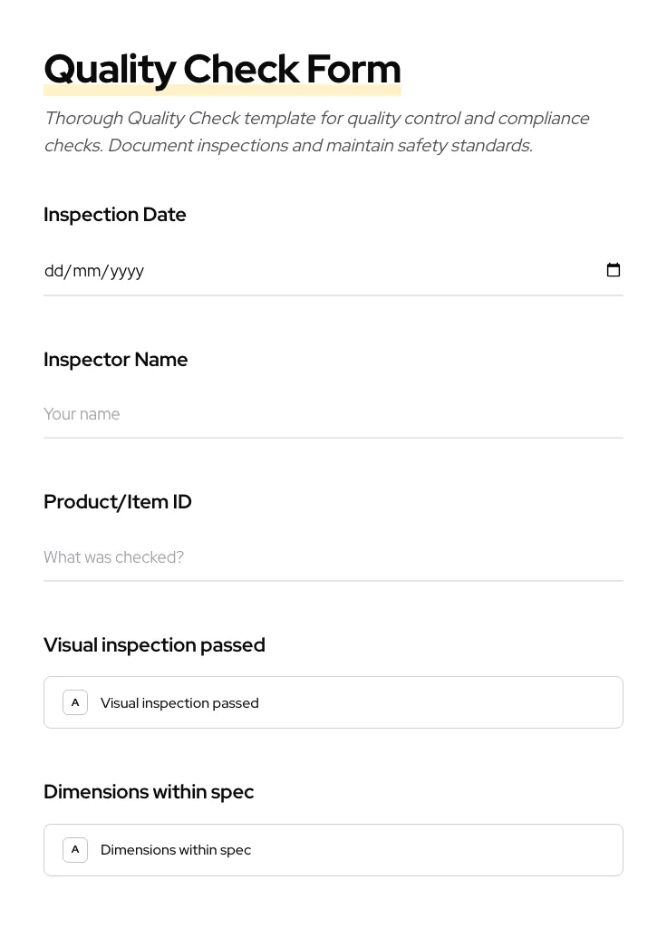Focus the 'What was checked?' input field
The height and width of the screenshot is (928, 667).
pyautogui.click(x=333, y=557)
